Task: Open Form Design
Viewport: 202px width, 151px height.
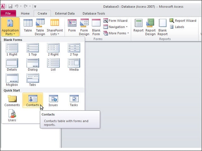Action: pyautogui.click(x=84, y=27)
